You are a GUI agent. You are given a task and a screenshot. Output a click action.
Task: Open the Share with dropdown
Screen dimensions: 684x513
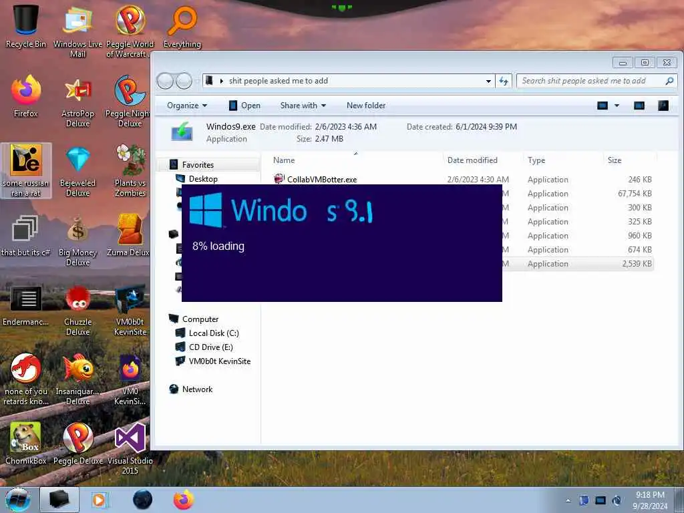coord(303,106)
